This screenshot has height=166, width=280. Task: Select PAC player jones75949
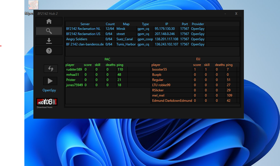tap(74, 85)
